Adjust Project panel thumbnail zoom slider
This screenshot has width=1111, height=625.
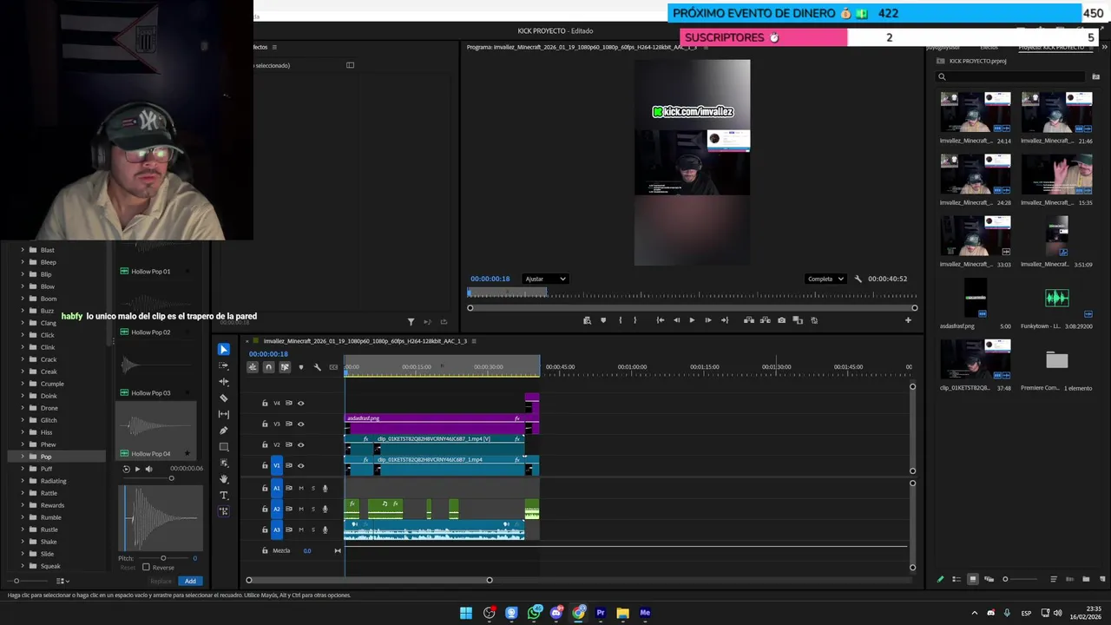click(1005, 579)
